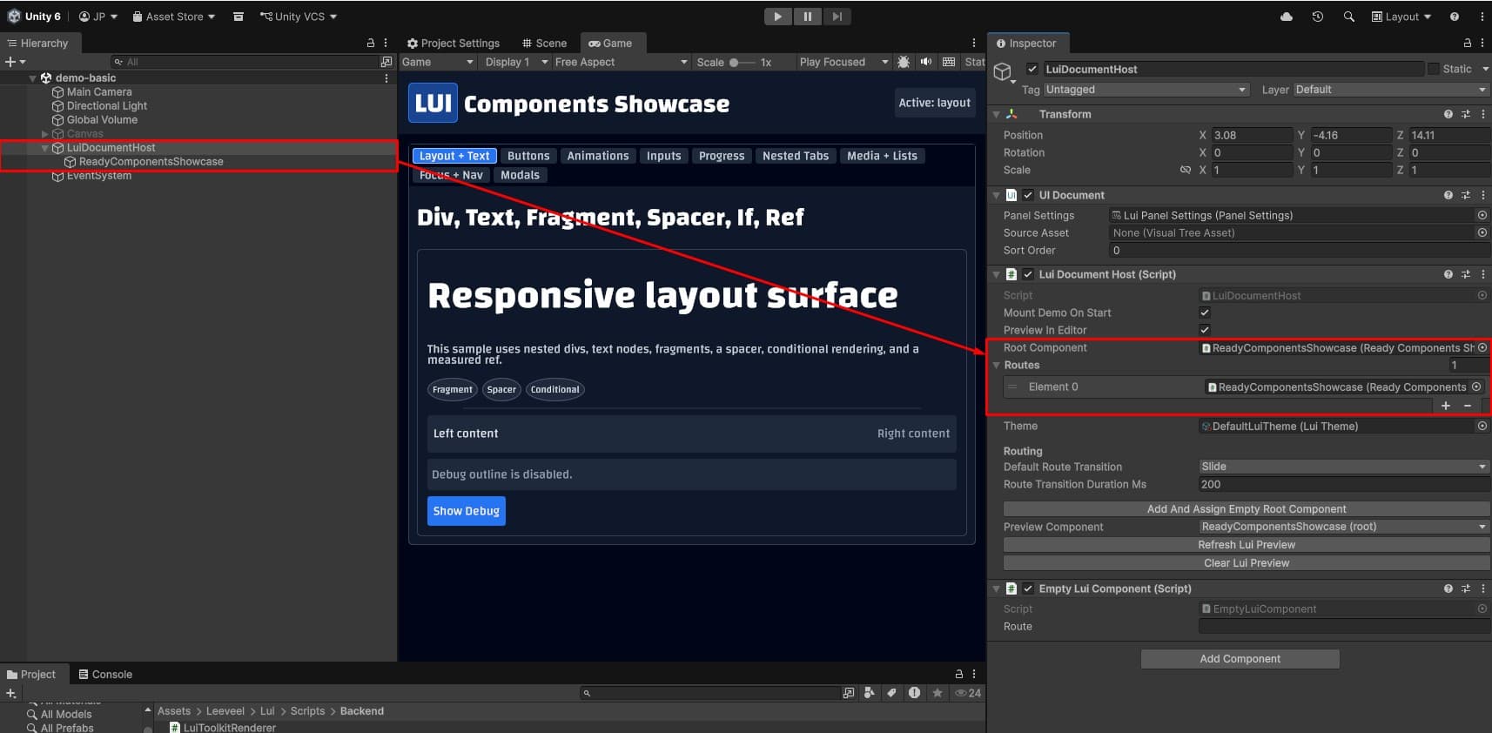Viewport: 1492px width, 733px height.
Task: Filter Project by favorites star icon
Action: coord(938,693)
